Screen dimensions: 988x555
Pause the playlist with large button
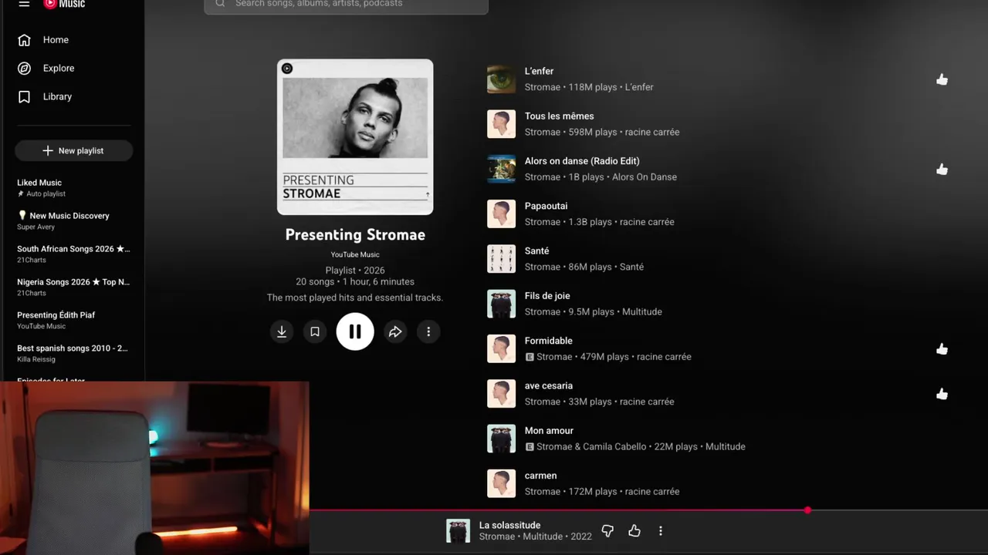coord(355,331)
